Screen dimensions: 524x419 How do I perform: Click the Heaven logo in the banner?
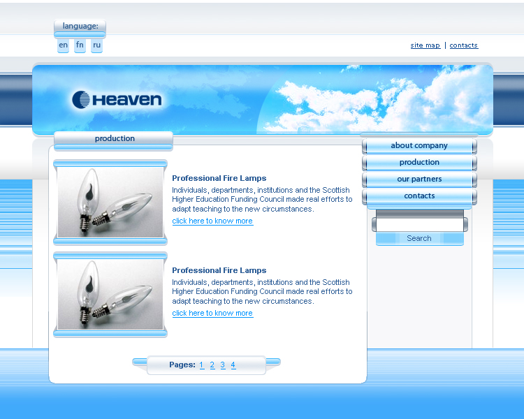pyautogui.click(x=117, y=100)
